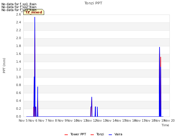187x140 pixels.
Task: Click the Nov 17 x-axis tick label
Action: [x=140, y=120]
